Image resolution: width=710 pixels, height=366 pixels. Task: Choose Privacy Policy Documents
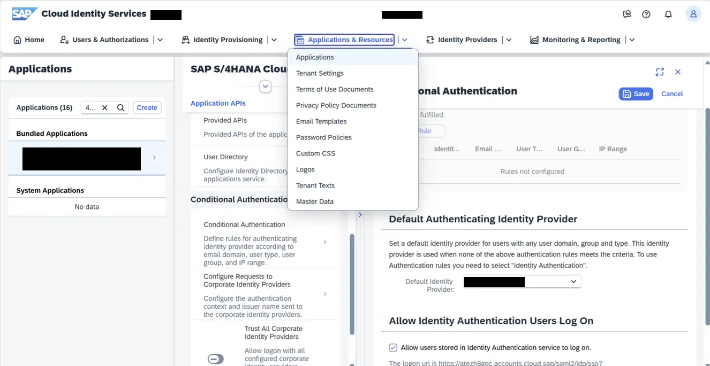pos(353,105)
